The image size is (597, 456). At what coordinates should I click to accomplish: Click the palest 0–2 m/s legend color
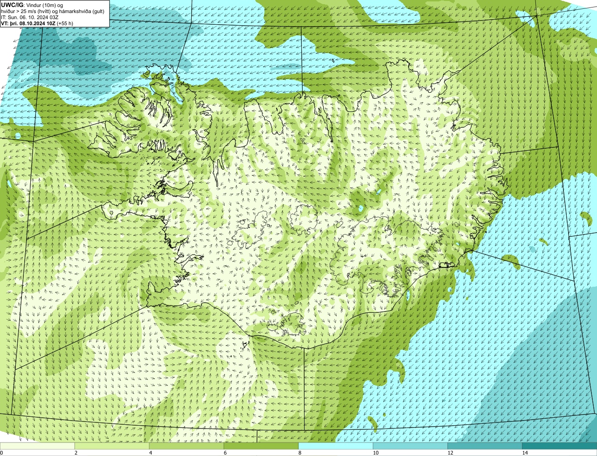coord(37,446)
